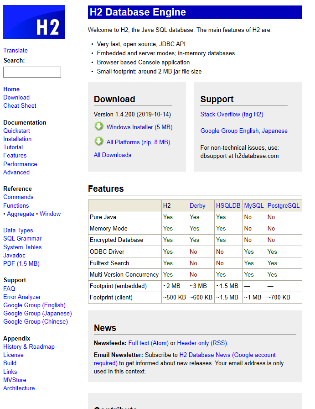
Task: Open the Full text (Atom) newsfeed
Action: pos(149,343)
